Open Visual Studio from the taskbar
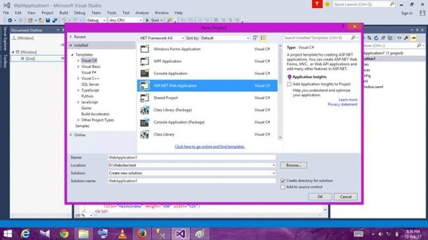 (x=180, y=233)
